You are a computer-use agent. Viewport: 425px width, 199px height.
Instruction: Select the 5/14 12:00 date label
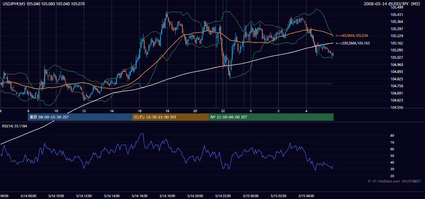click(84, 196)
